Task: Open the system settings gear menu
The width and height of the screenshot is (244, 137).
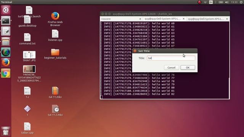Action: coord(241,2)
